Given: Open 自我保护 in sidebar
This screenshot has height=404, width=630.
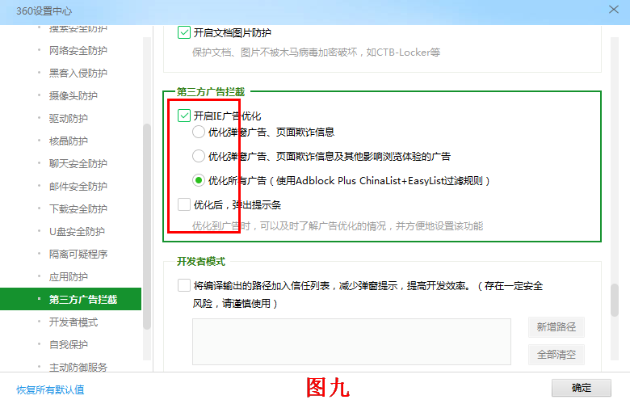Looking at the screenshot, I should [x=69, y=345].
